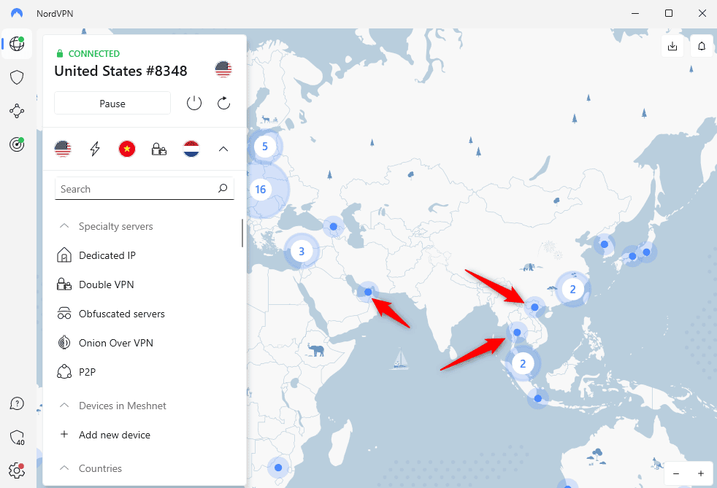Select the Vietnam flag recent connection
The image size is (717, 488).
[x=127, y=150]
